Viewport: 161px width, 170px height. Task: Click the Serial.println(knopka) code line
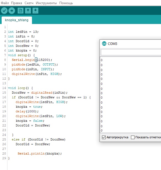(40, 153)
